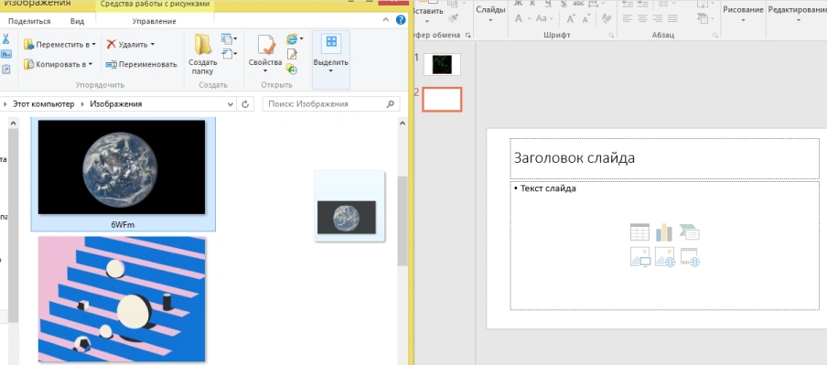827x365 pixels.
Task: Open the Управление ribbon tab
Action: click(154, 21)
